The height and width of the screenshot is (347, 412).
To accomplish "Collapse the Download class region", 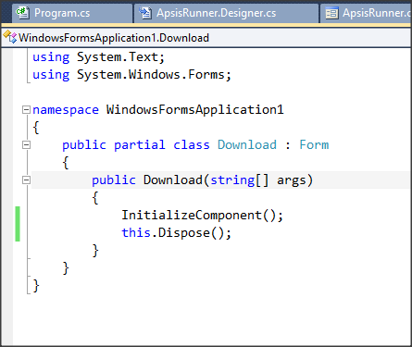I will [x=27, y=144].
